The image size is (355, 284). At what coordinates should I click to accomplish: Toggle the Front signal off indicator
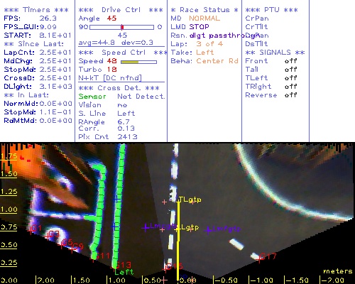(x=290, y=61)
